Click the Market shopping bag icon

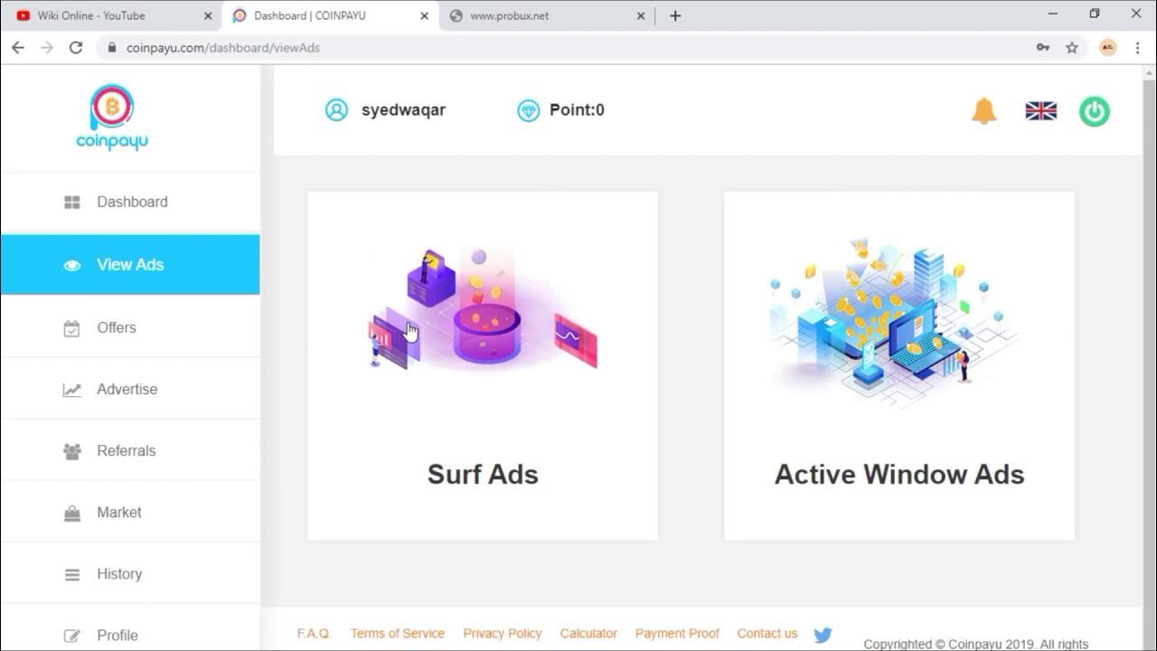pyautogui.click(x=72, y=514)
